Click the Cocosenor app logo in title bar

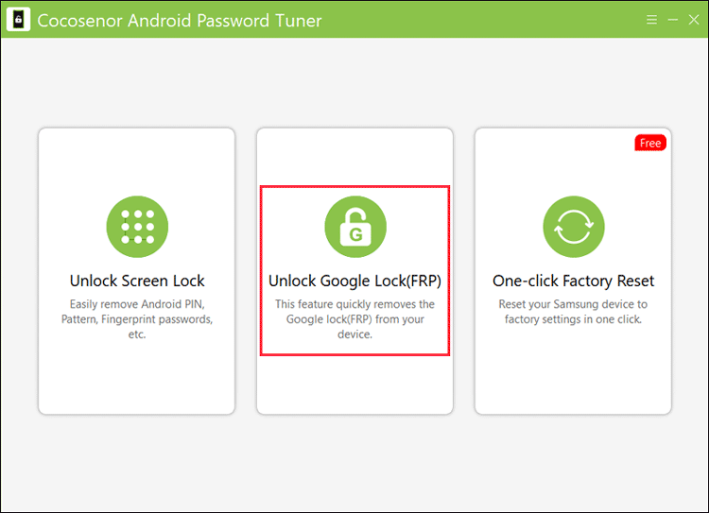pyautogui.click(x=19, y=20)
